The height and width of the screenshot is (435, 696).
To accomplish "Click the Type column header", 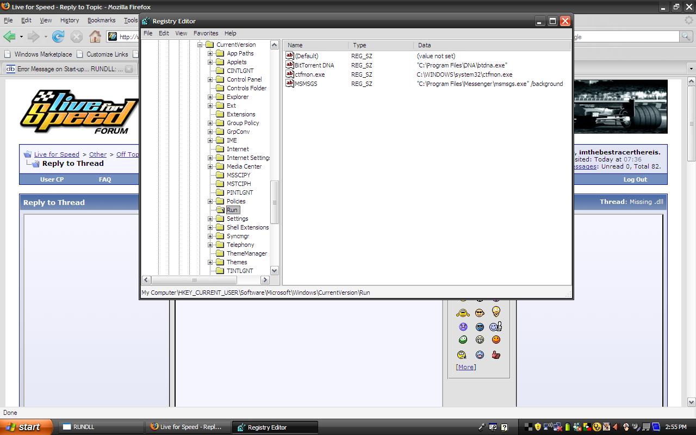I will tap(381, 45).
